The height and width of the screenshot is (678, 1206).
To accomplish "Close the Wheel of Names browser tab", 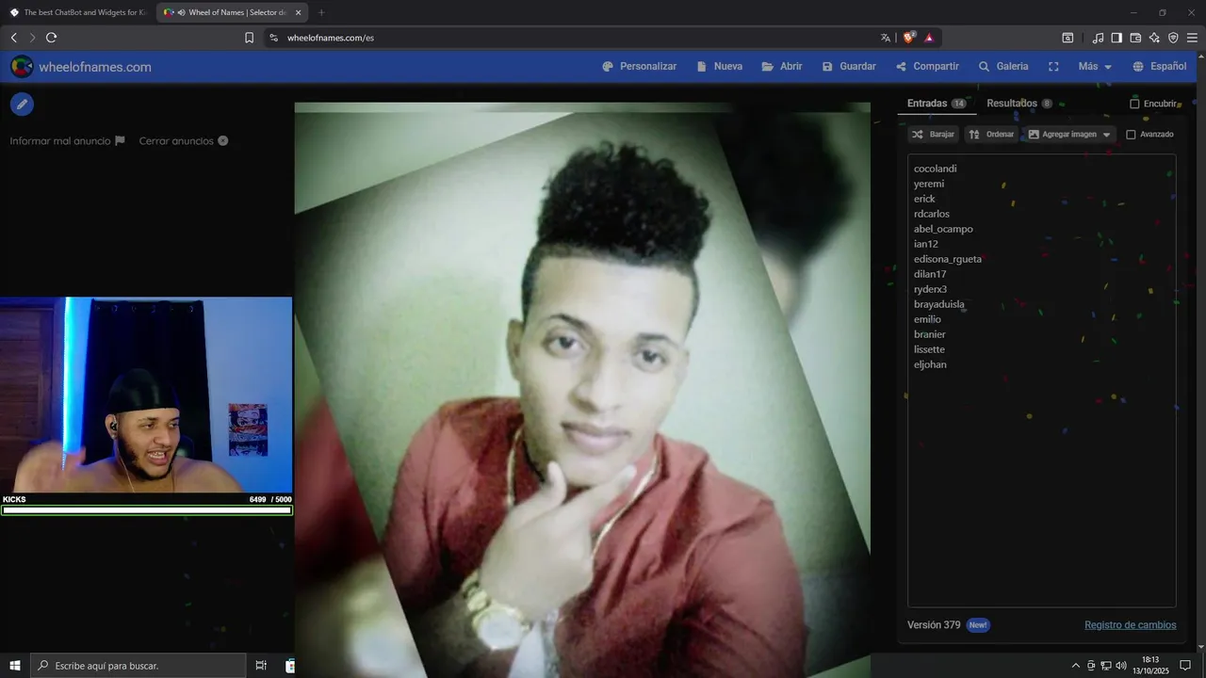I will pos(299,12).
